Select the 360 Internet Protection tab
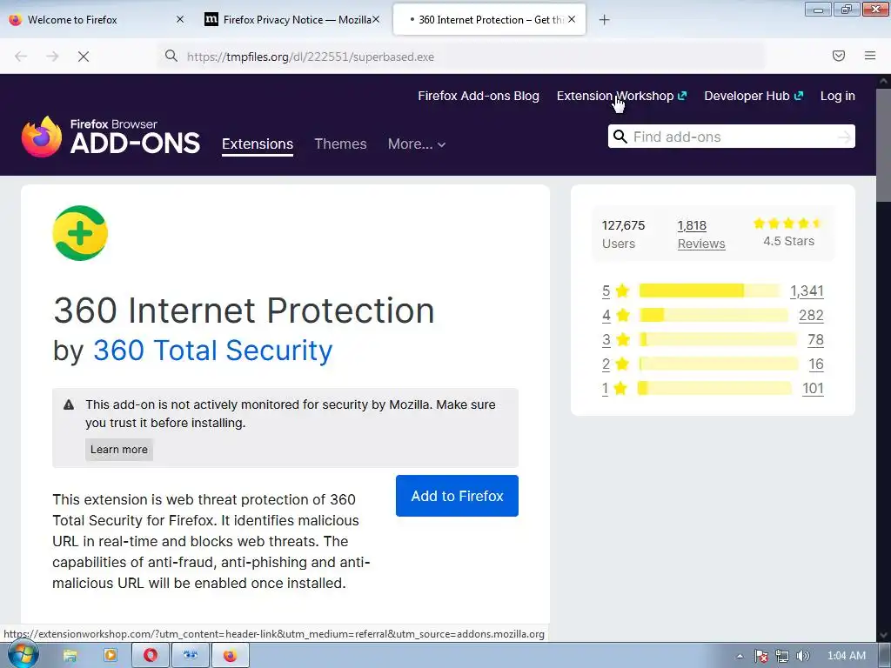 coord(489,19)
